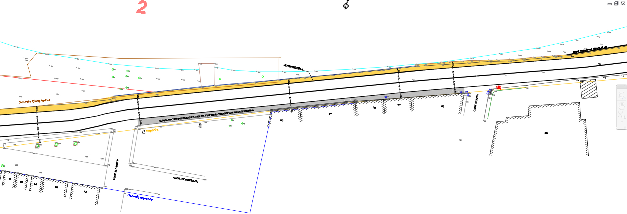The height and width of the screenshot is (214, 627).
Task: Select the large red number 2 text
Action: click(142, 7)
